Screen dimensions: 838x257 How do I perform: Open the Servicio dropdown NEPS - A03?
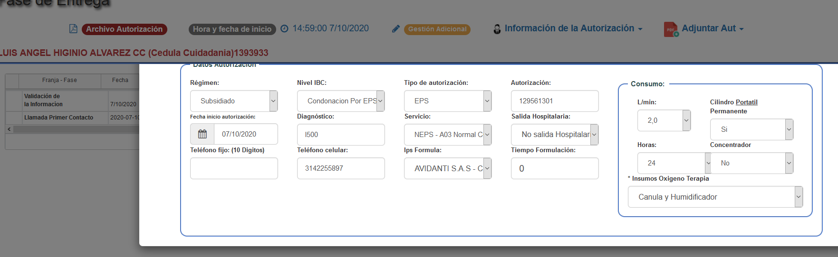coord(448,135)
